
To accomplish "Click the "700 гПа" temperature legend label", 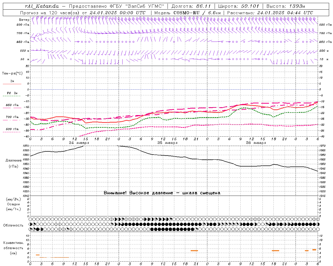I will (12, 117).
